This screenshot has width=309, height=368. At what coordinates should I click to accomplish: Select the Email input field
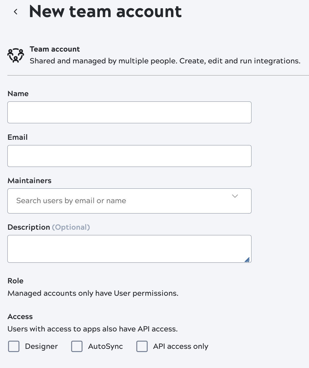[129, 156]
